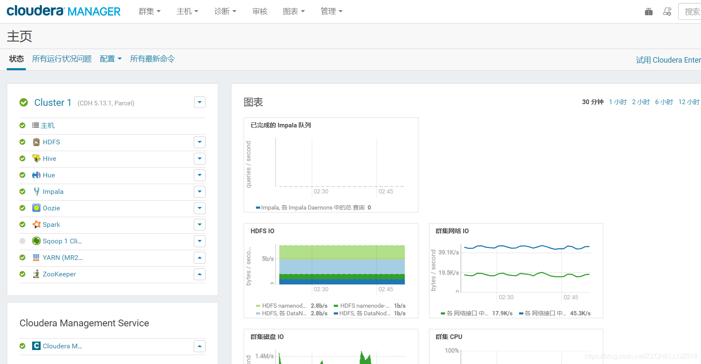Open Cluster 1 actions dropdown
701x364 pixels.
pos(200,102)
